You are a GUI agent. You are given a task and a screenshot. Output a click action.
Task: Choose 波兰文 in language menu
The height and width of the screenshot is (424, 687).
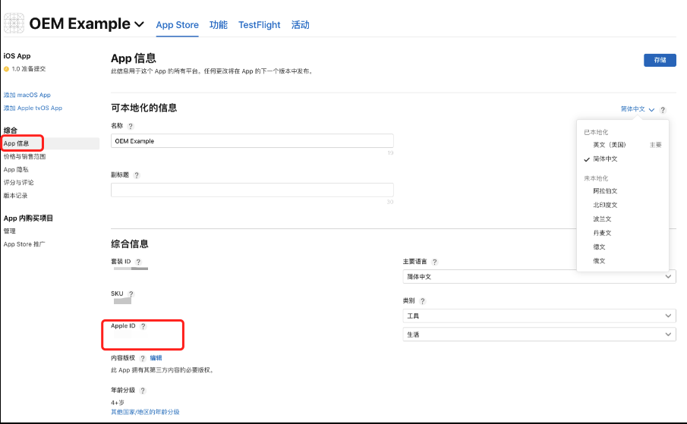coord(602,218)
